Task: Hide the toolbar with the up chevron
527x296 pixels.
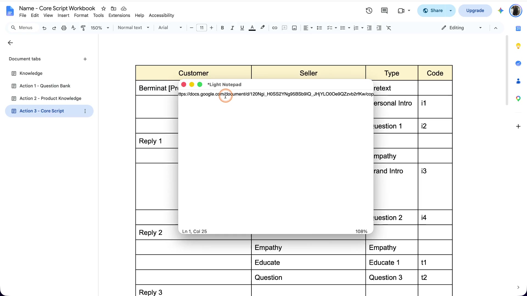Action: 496,28
